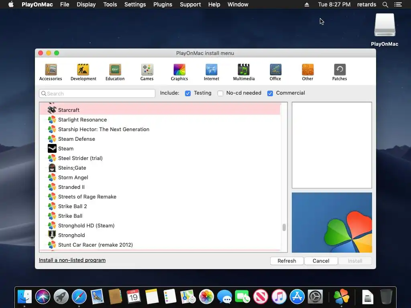The width and height of the screenshot is (411, 308).
Task: Click the date and time in menu bar
Action: click(x=334, y=4)
